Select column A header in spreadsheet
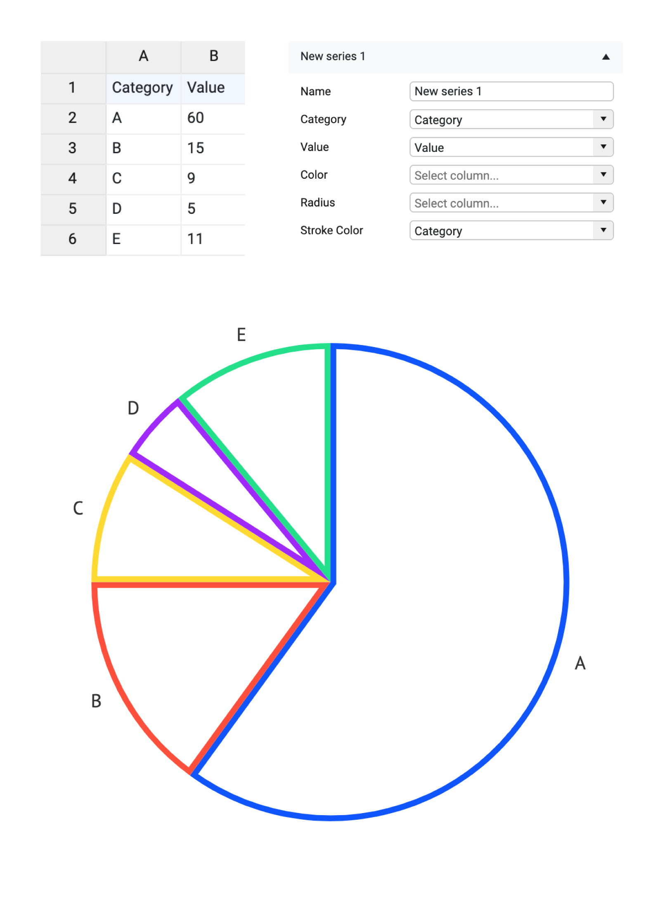The width and height of the screenshot is (660, 908). 143,55
